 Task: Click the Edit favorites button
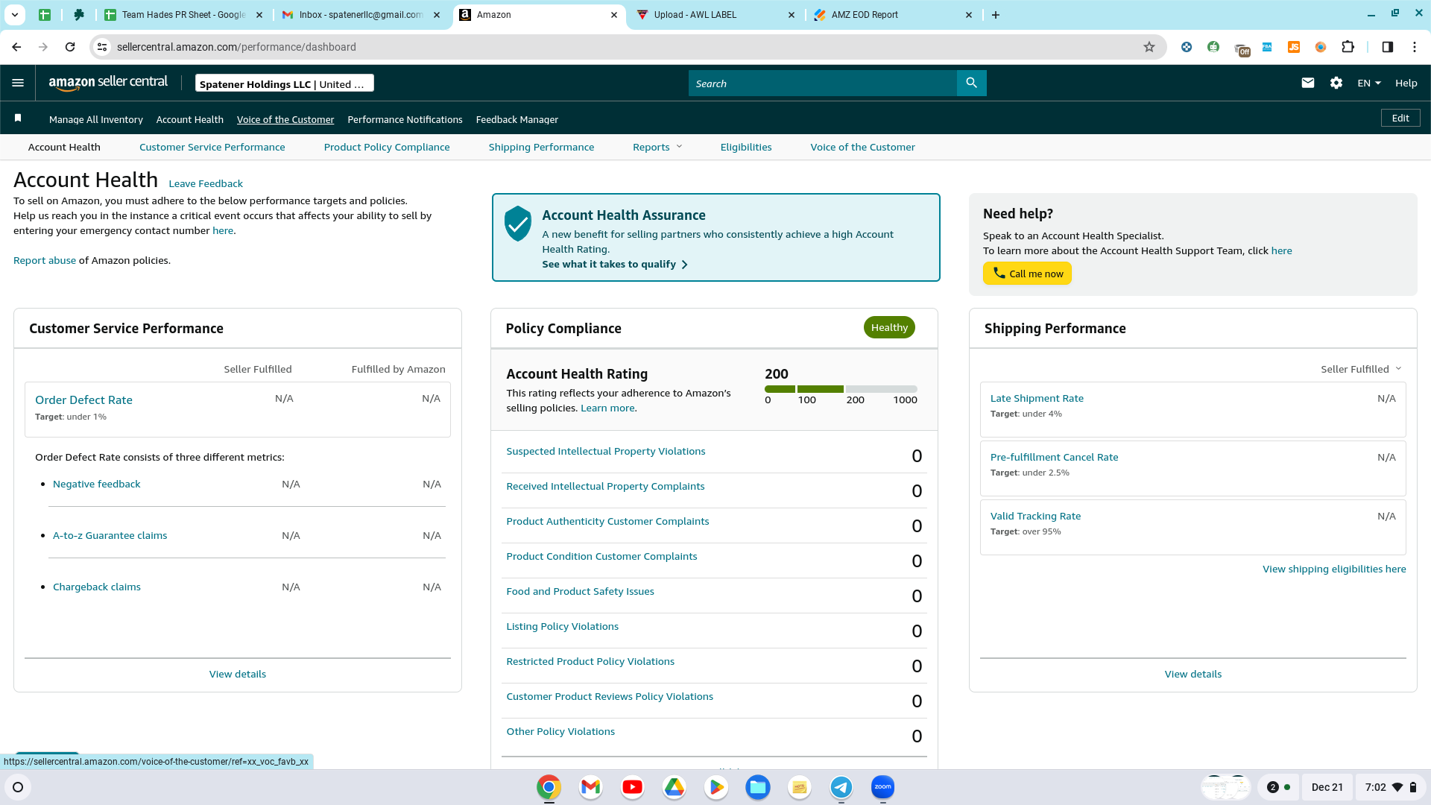(x=1400, y=119)
